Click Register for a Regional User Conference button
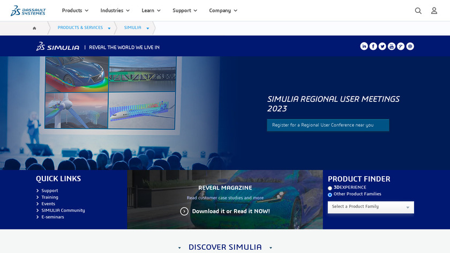Viewport: 450px width, 253px height. (328, 125)
